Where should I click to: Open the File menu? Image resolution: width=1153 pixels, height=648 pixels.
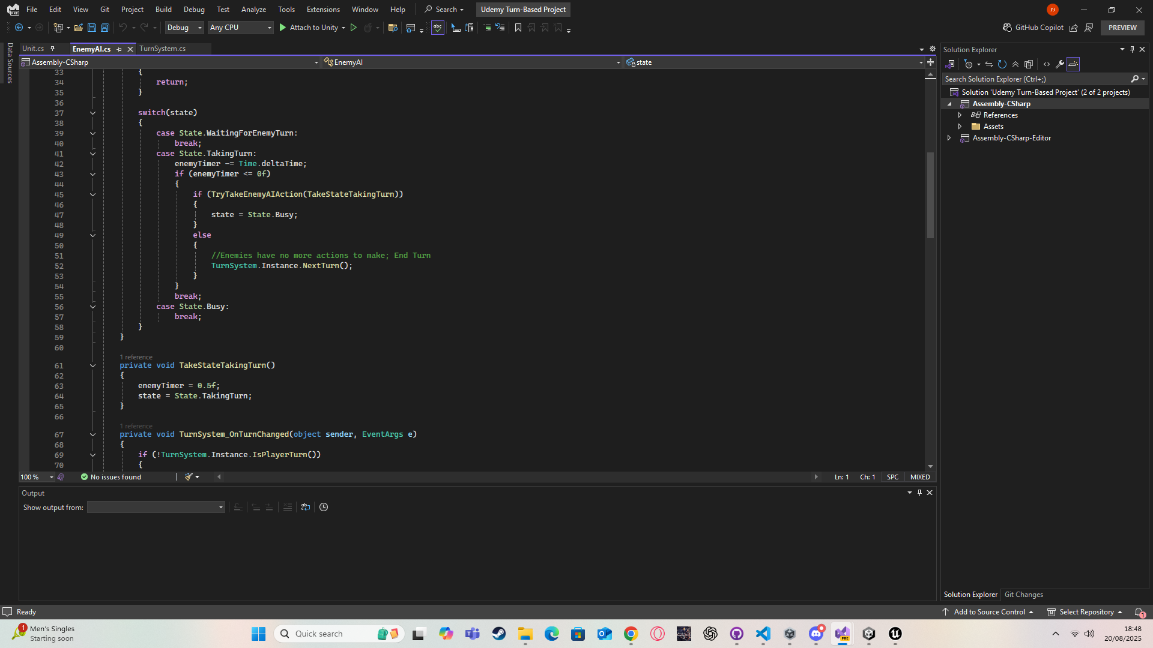[32, 10]
